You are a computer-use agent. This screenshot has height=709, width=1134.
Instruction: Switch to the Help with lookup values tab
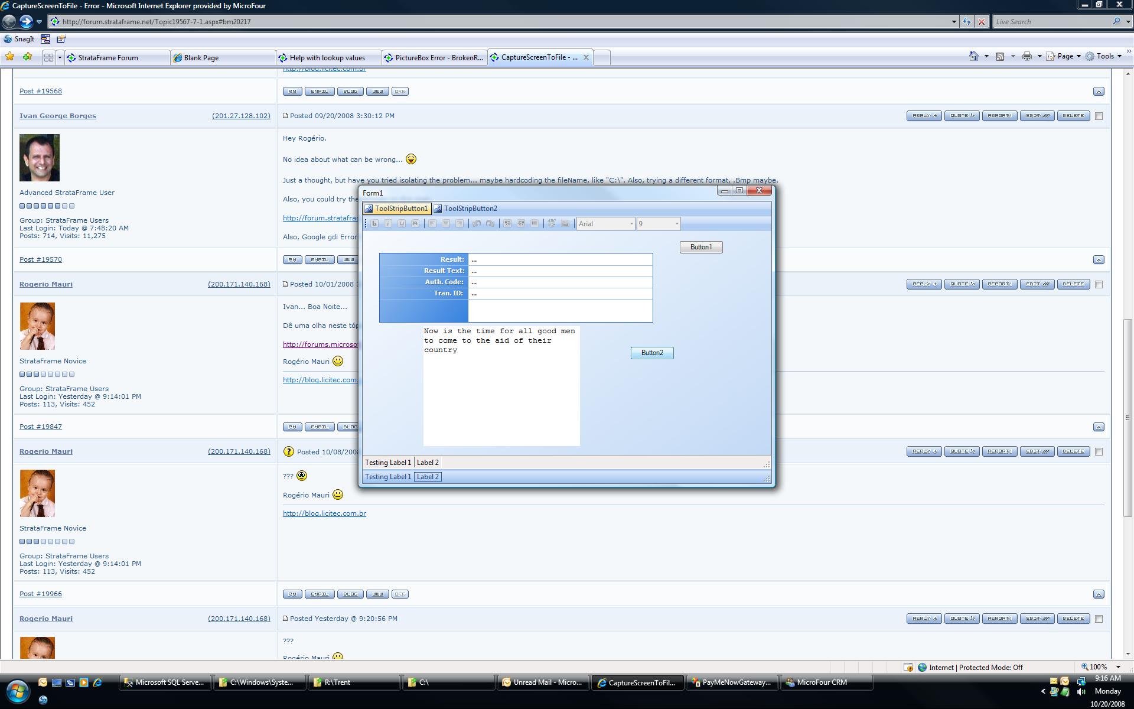[x=327, y=58]
